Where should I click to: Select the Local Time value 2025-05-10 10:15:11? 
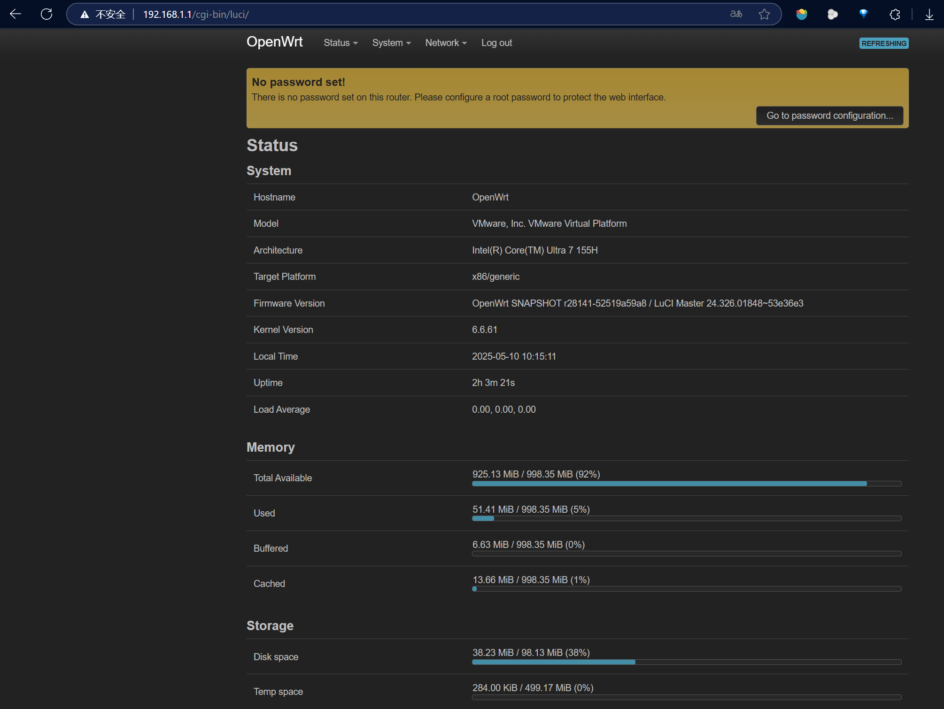tap(514, 356)
